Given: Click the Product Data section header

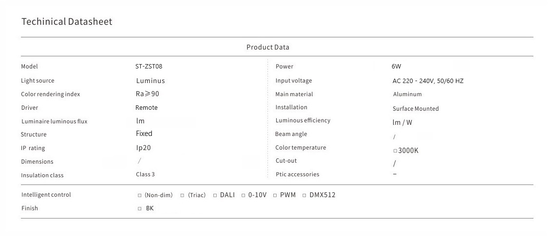Looking at the screenshot, I should (267, 47).
